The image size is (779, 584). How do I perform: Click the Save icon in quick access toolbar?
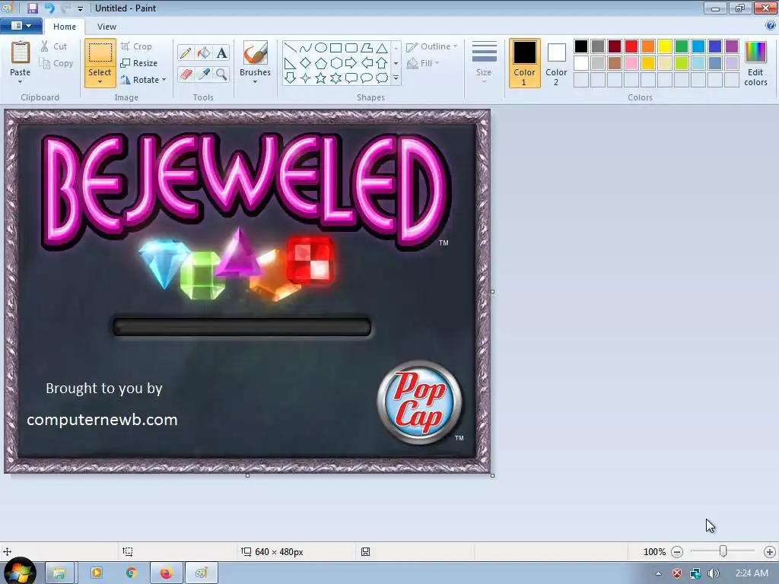click(33, 8)
